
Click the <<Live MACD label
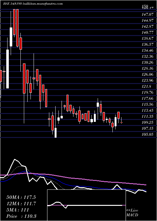click(132, 213)
